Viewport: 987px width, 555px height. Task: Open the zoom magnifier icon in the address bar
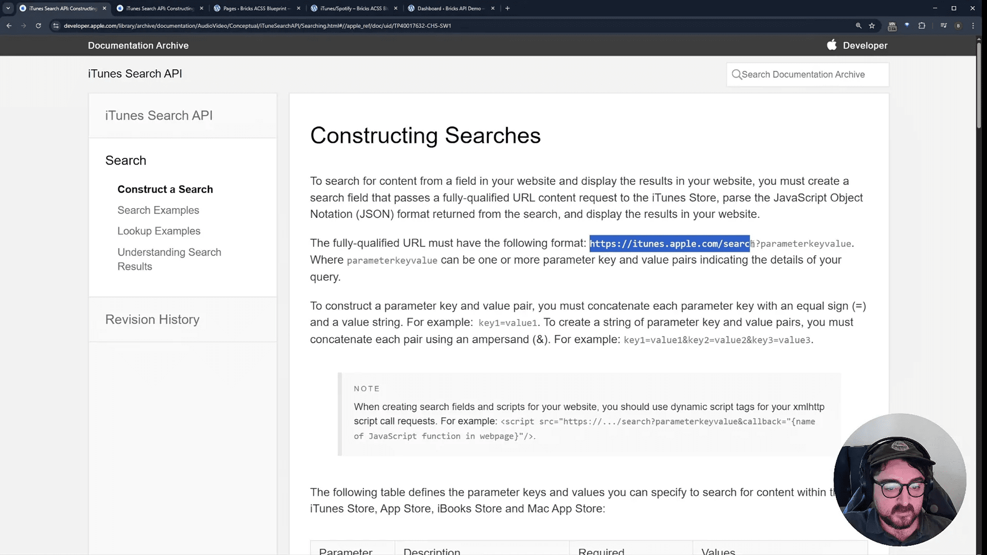pos(858,26)
